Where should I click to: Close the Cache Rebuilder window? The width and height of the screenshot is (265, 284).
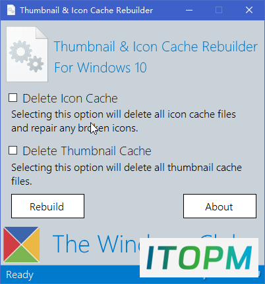point(249,10)
